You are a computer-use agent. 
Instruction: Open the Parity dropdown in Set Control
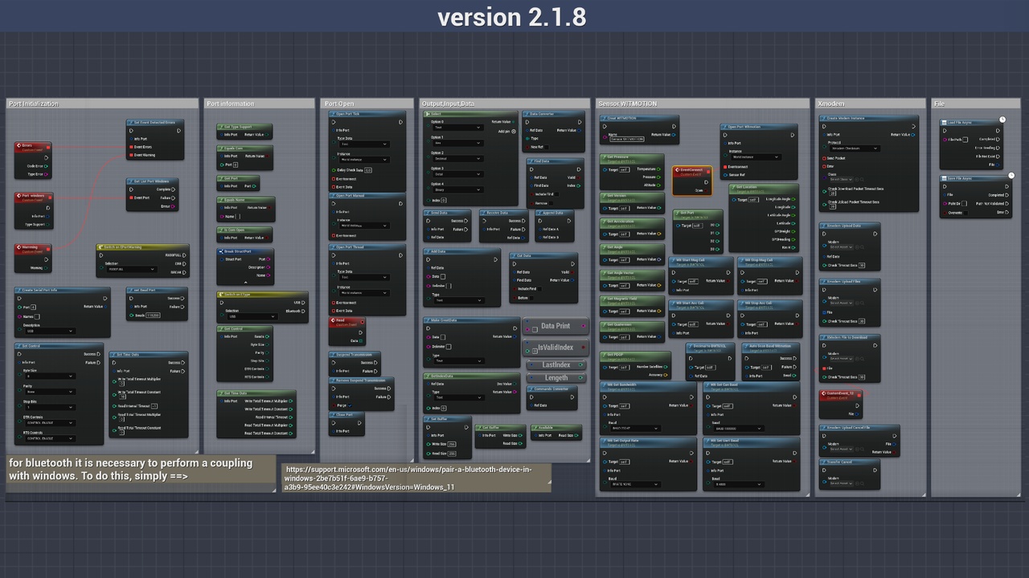click(x=50, y=392)
